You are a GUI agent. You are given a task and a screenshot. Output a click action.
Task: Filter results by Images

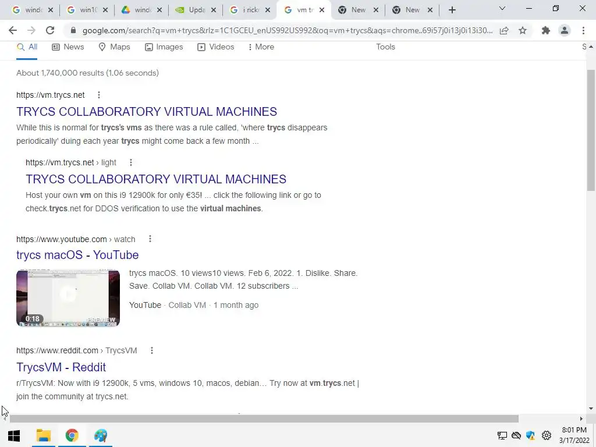164,47
